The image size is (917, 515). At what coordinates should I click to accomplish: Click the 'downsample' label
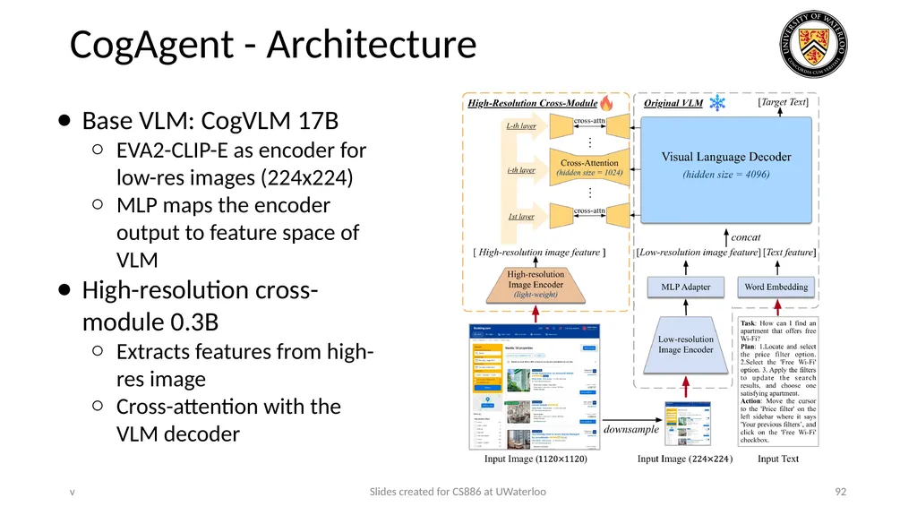631,429
